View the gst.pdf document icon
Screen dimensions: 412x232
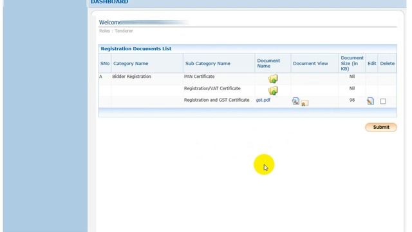[295, 101]
